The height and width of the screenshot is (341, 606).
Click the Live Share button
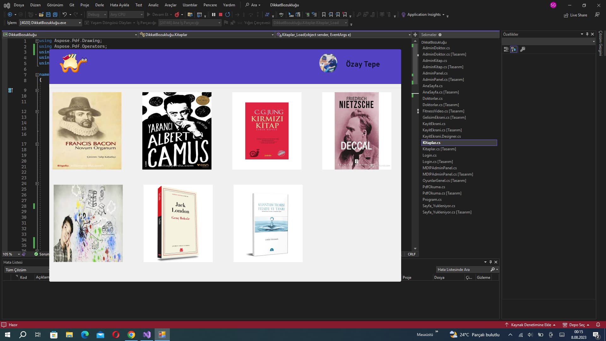tap(576, 15)
